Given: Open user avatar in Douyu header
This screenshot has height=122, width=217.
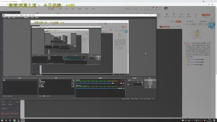Looking at the screenshot, I should pos(166,9).
